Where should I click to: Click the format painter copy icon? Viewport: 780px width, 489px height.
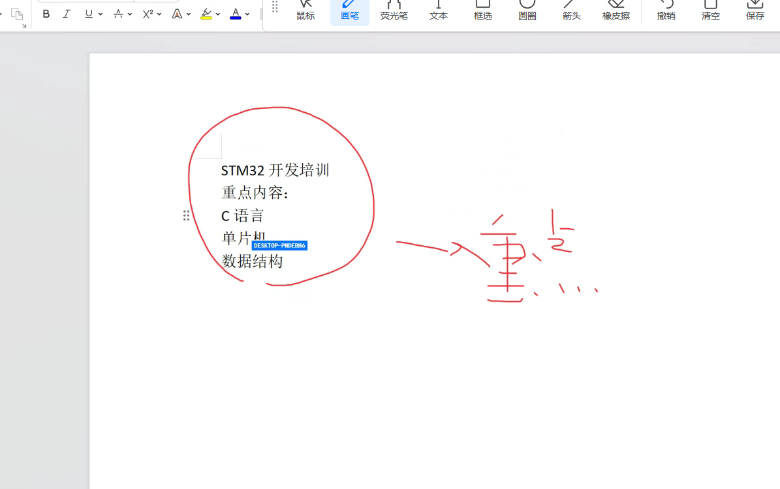17,14
